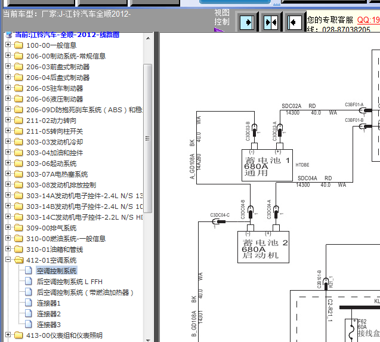Click the 当前车型 header text
Viewport: 380px width, 342px height.
click(x=67, y=14)
